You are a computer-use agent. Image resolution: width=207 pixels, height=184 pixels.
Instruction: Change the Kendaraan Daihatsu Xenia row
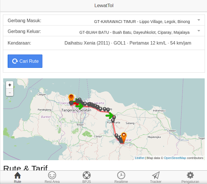[x=104, y=43]
